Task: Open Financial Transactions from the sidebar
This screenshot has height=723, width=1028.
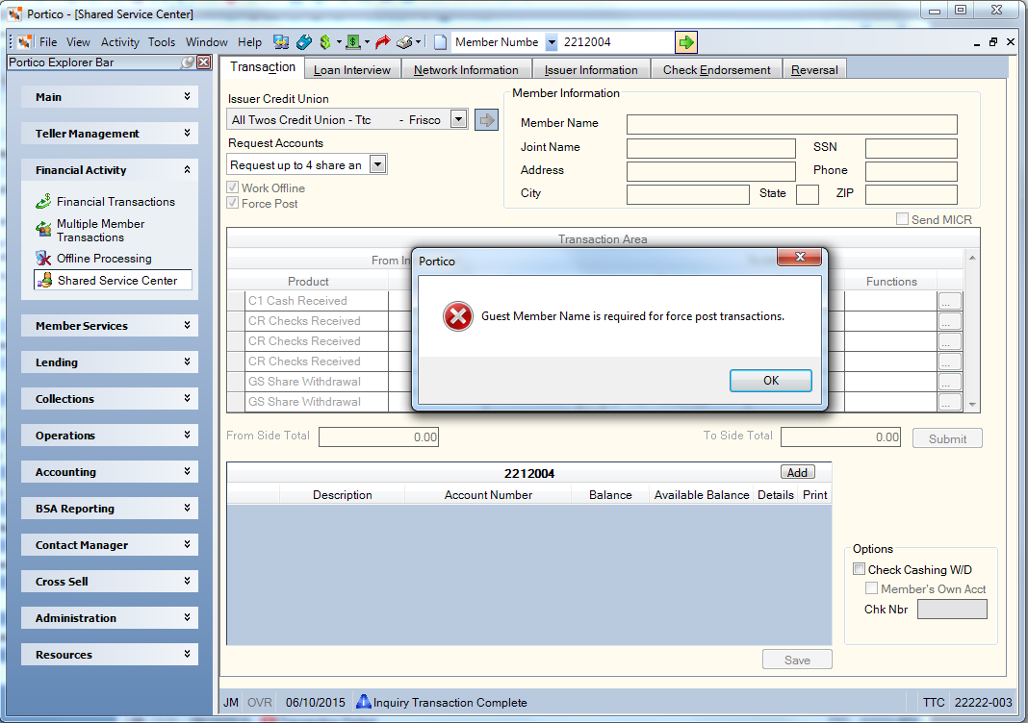Action: (106, 202)
